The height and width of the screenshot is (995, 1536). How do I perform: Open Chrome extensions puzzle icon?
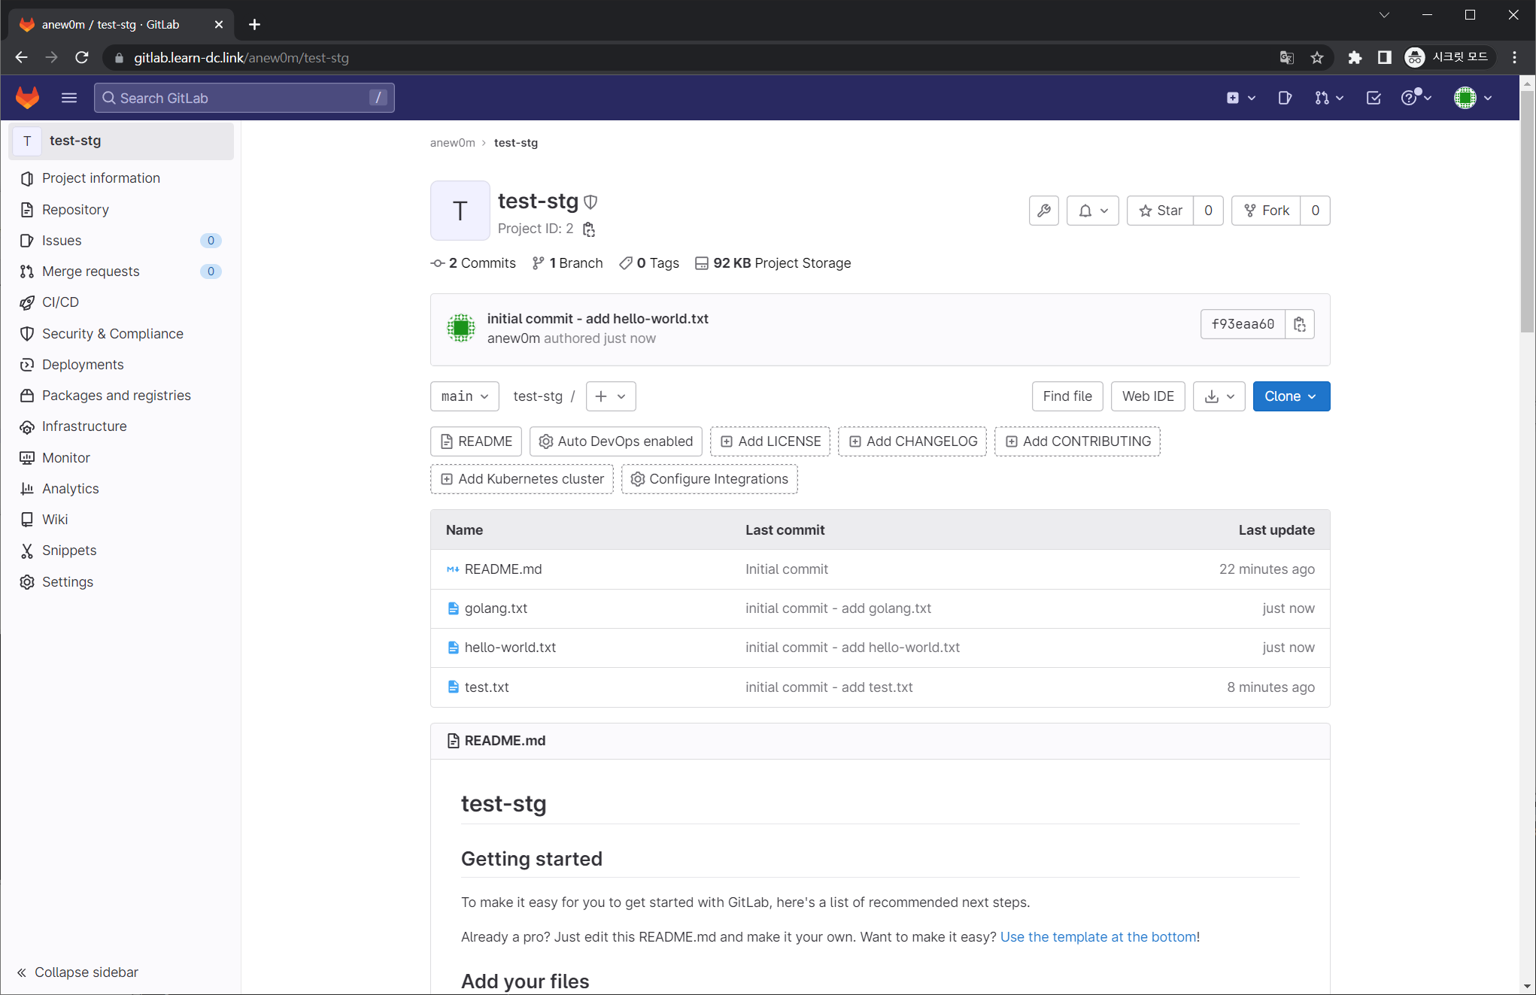point(1355,58)
